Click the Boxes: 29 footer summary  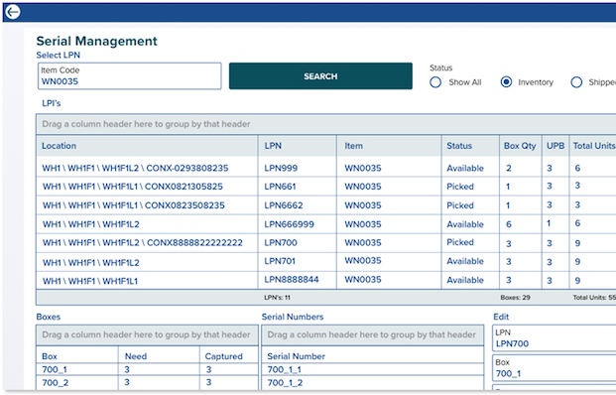click(x=515, y=298)
